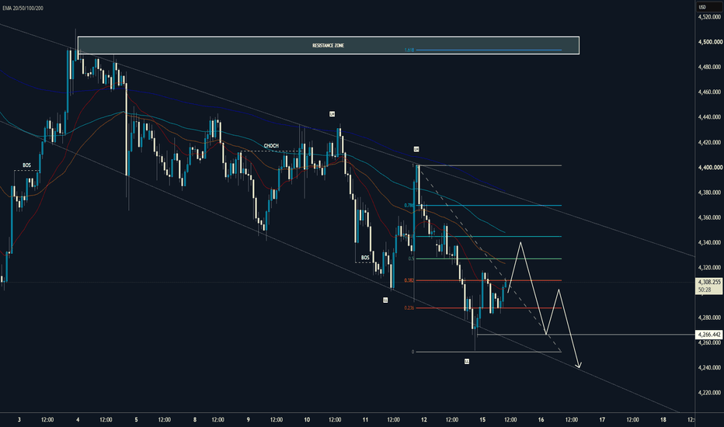Select the 0.786 Fibonacci level label
The height and width of the screenshot is (427, 724).
[409, 206]
